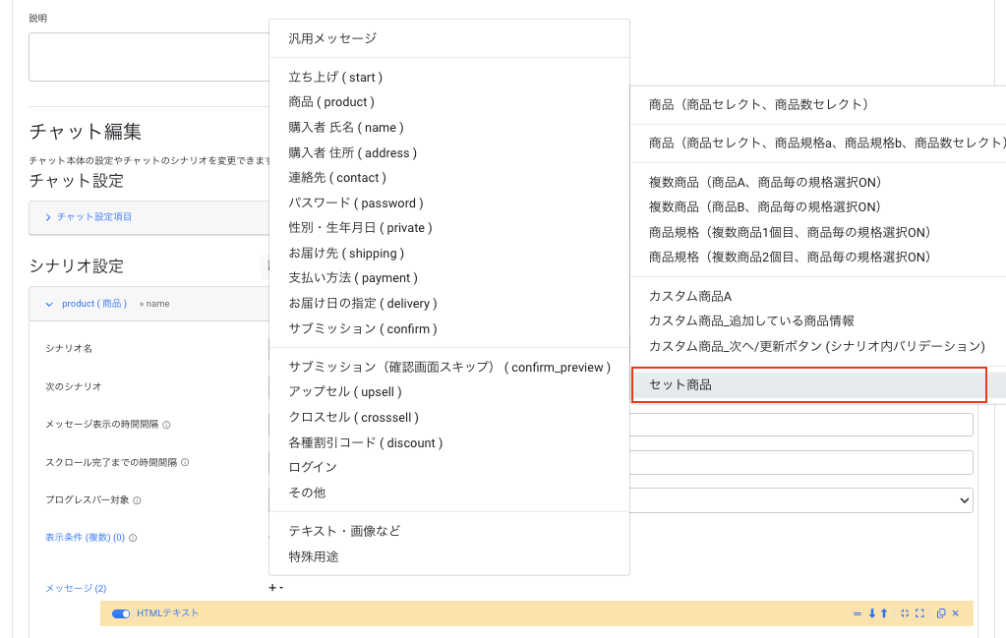Image resolution: width=1006 pixels, height=638 pixels.
Task: Move HTMLテキスト message up with arrow icon
Action: 884,613
